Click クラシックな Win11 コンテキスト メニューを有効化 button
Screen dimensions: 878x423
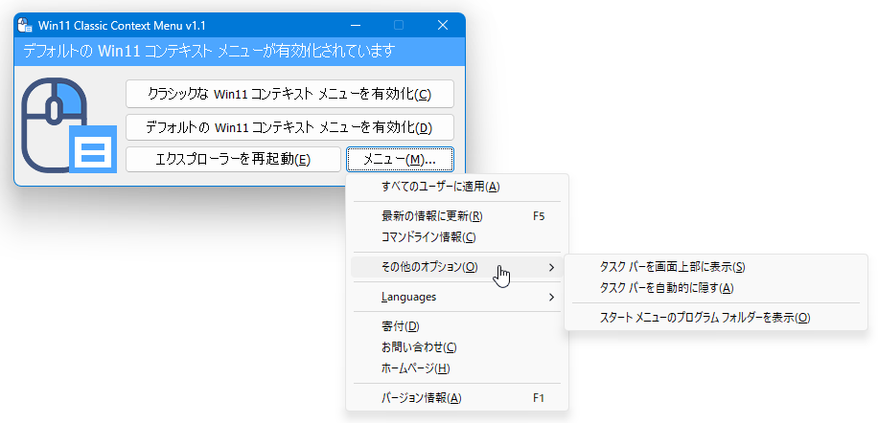pyautogui.click(x=289, y=94)
